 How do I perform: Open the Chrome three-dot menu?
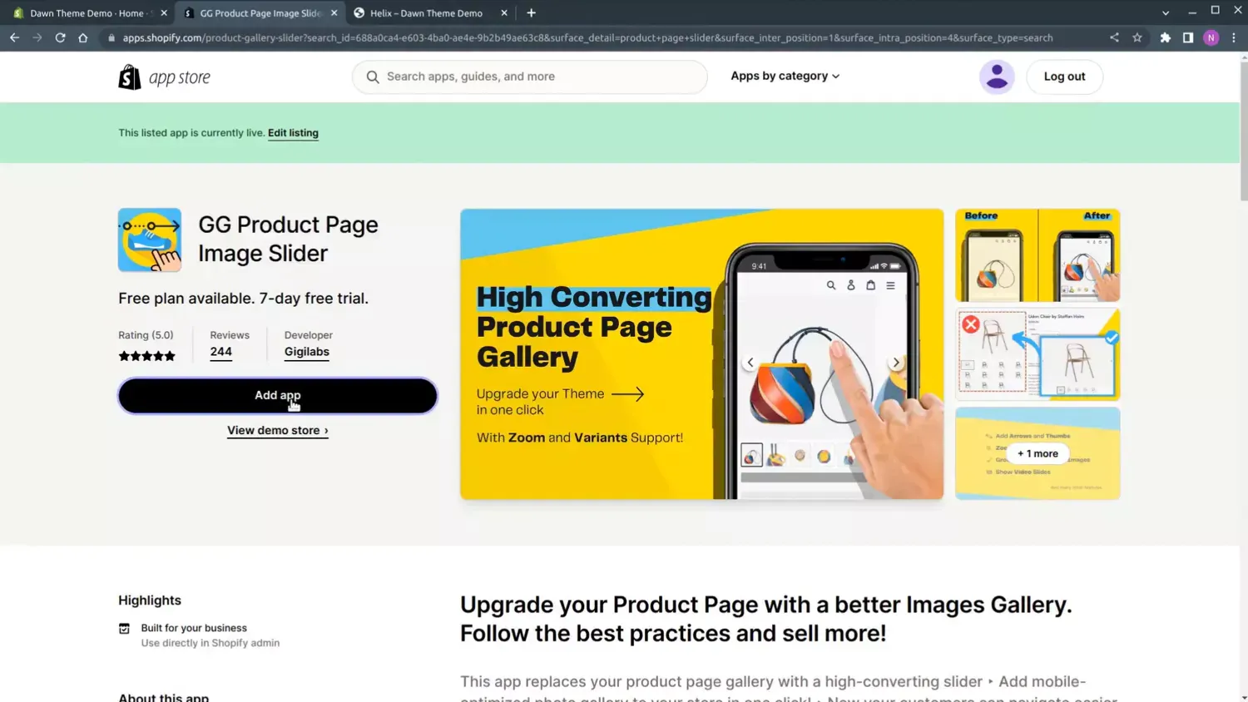pos(1234,37)
